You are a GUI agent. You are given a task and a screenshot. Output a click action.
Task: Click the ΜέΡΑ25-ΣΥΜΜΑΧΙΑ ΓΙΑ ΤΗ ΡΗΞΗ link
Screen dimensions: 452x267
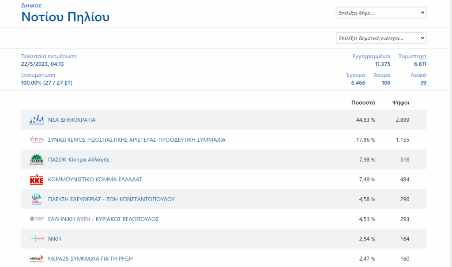point(90,259)
